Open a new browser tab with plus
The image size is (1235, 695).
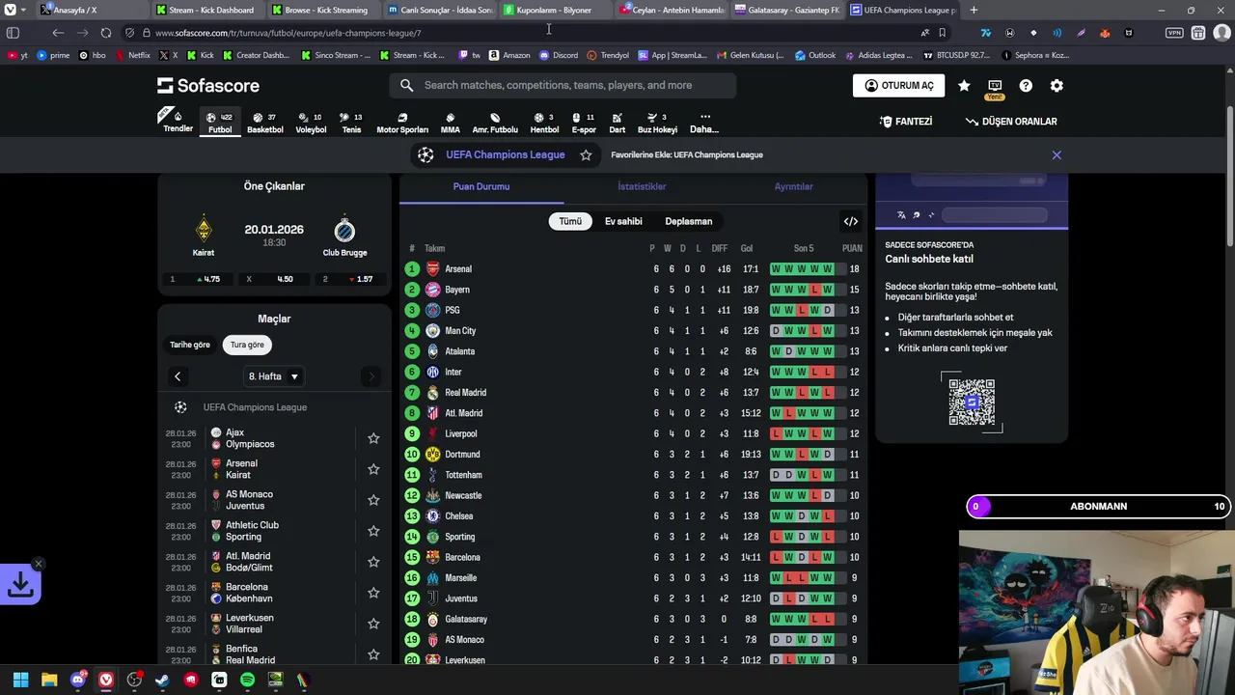[x=974, y=10]
